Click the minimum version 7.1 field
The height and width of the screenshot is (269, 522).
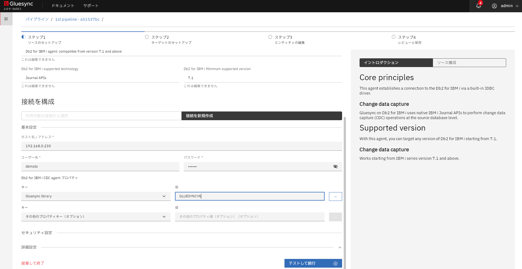263,78
